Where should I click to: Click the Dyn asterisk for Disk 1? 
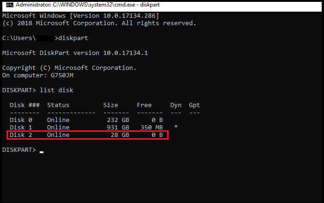click(176, 127)
